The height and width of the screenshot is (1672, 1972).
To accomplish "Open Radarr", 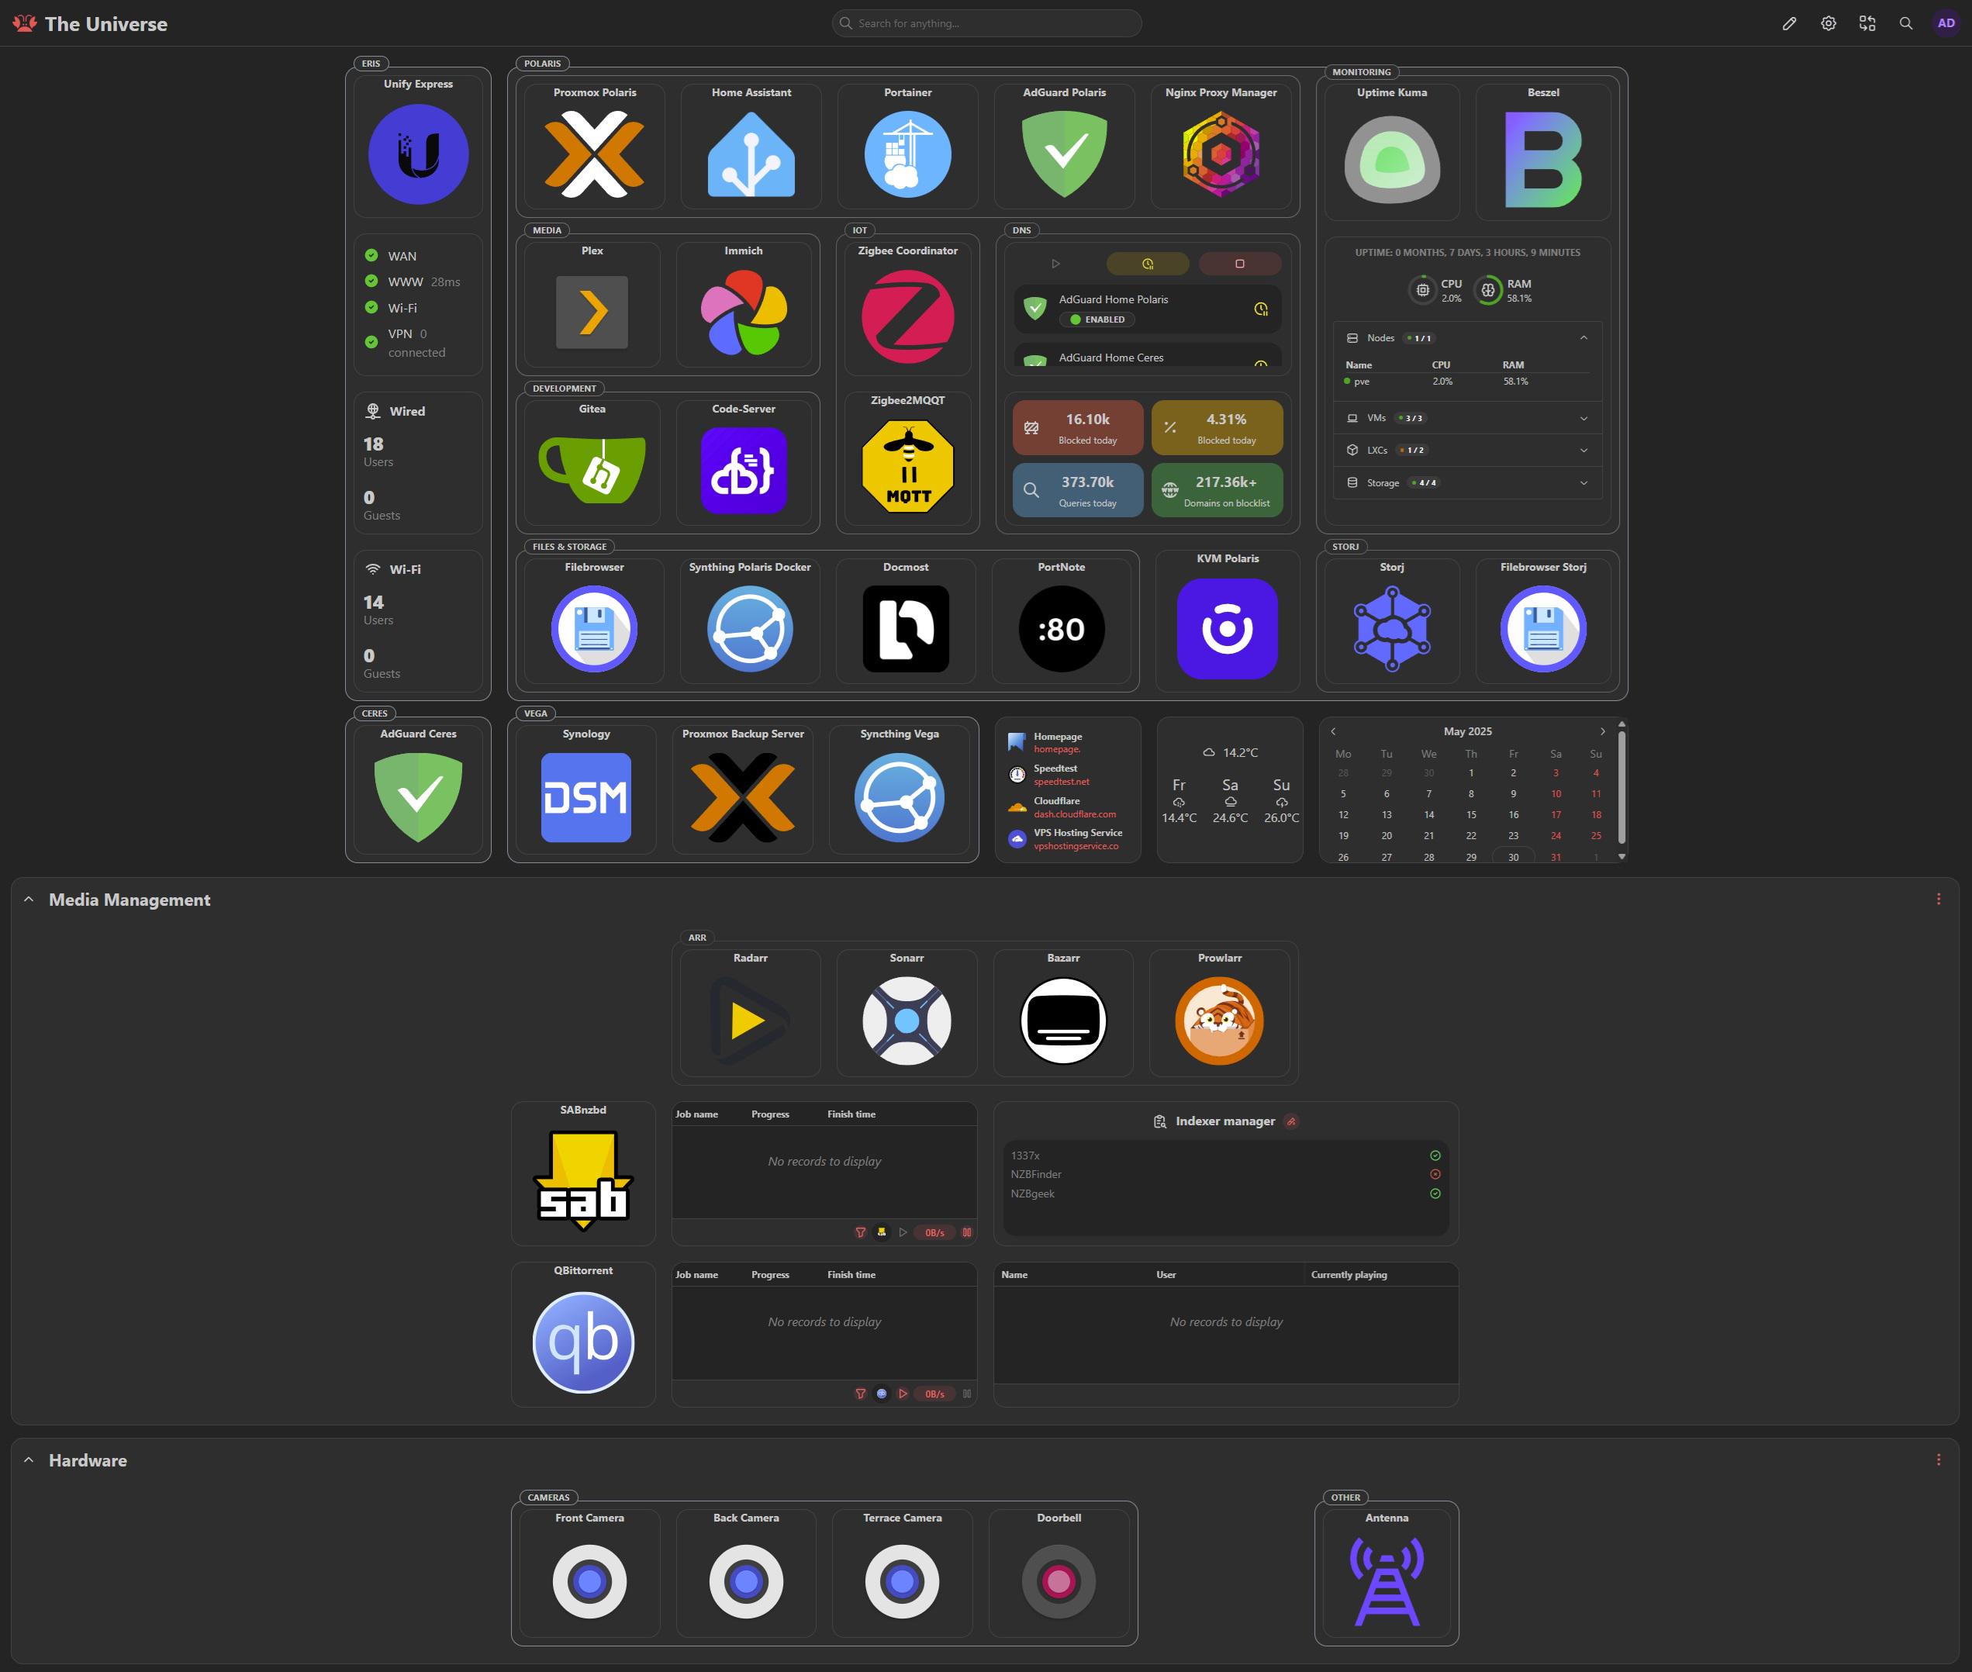I will [750, 1012].
